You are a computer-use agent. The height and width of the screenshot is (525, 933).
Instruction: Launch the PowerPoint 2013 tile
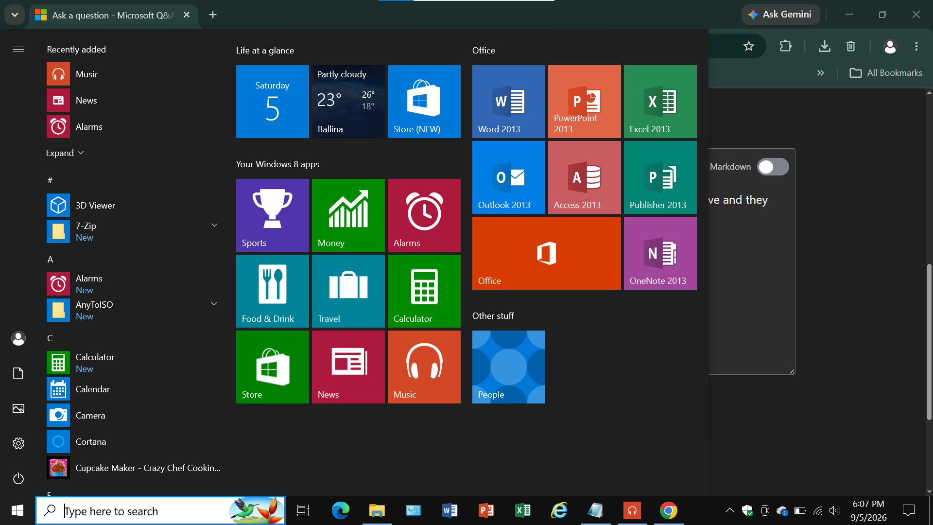tap(584, 102)
